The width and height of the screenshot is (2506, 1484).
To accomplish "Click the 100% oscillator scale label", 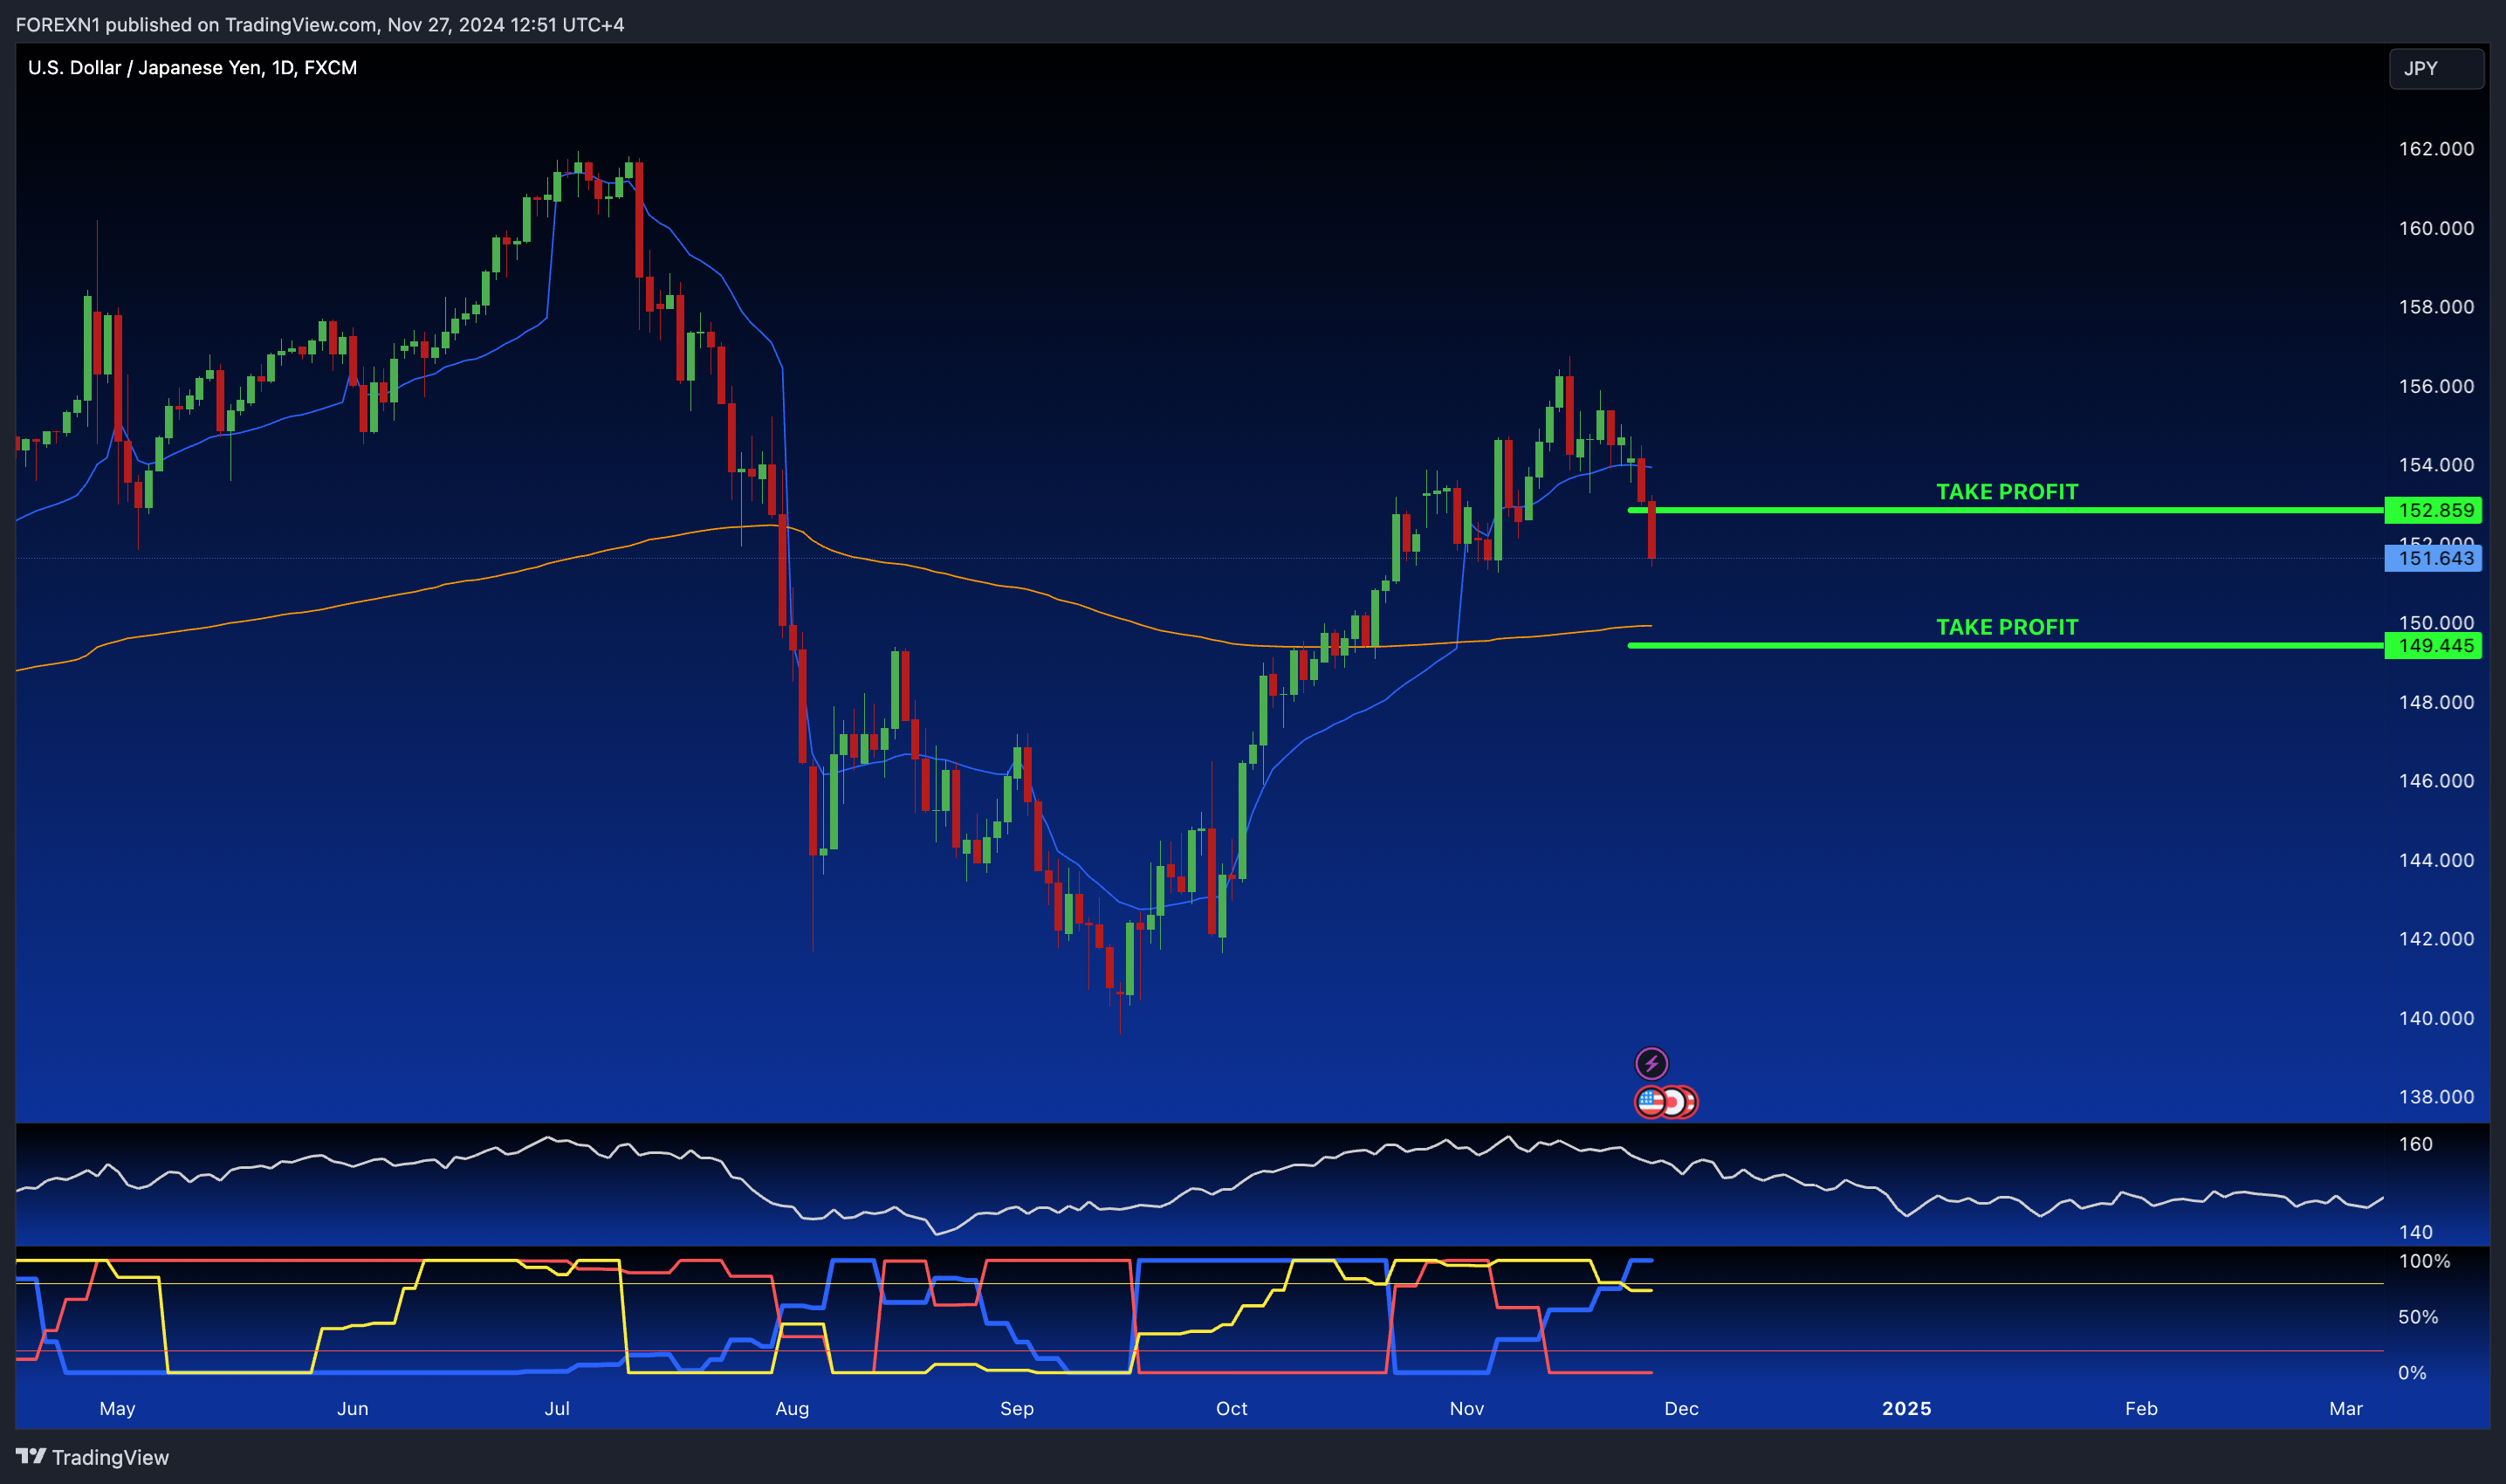I will coord(2424,1261).
